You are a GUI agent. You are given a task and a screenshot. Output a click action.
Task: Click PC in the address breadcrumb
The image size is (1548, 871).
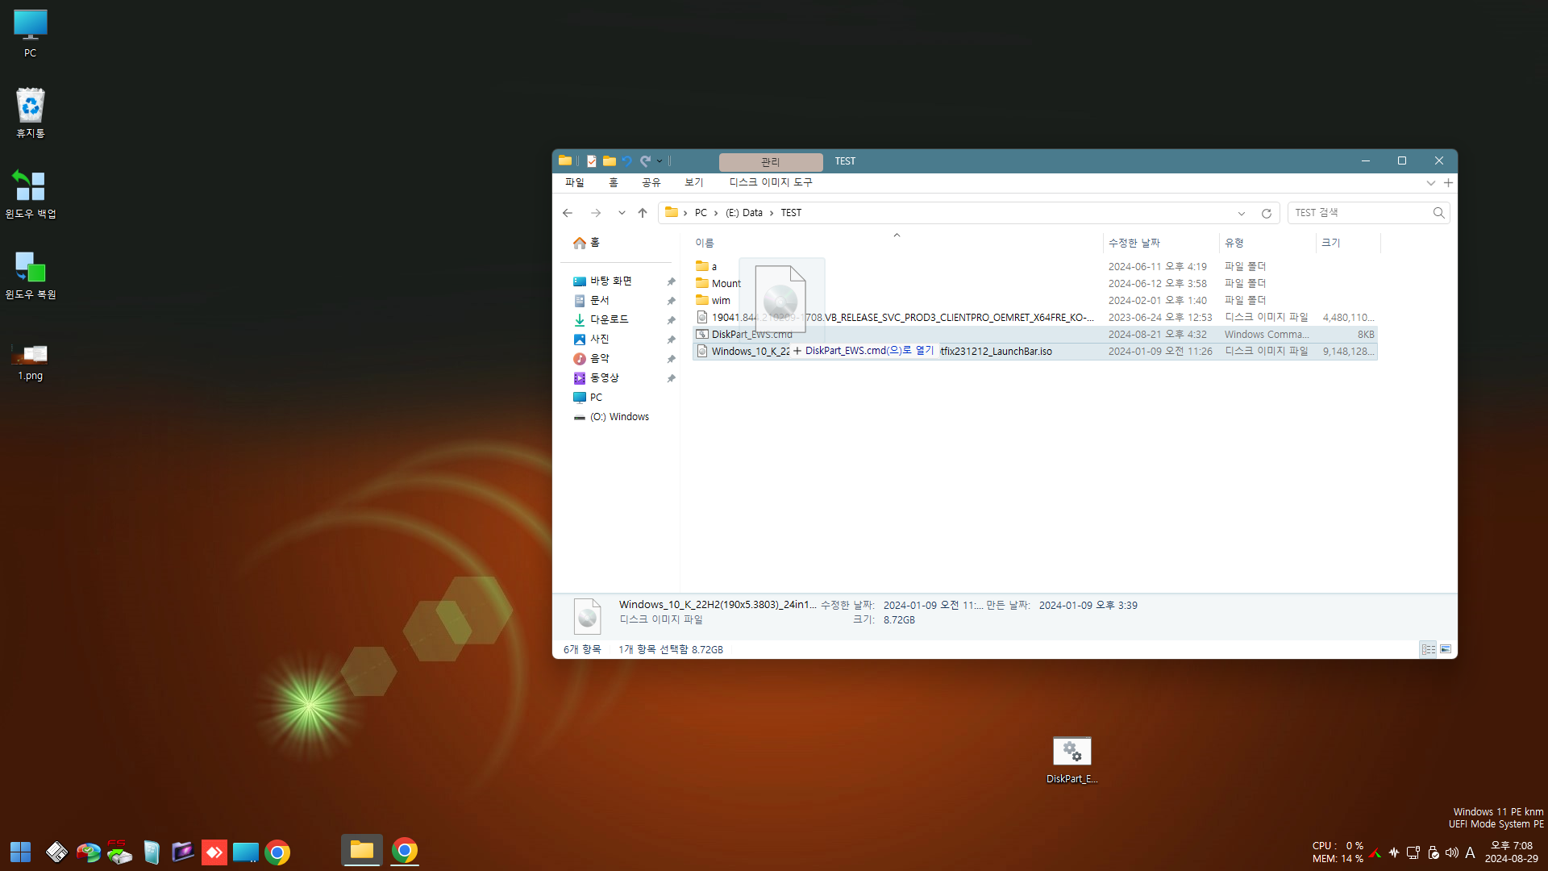click(x=701, y=213)
